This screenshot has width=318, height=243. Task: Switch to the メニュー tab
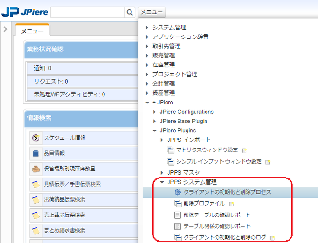[32, 31]
